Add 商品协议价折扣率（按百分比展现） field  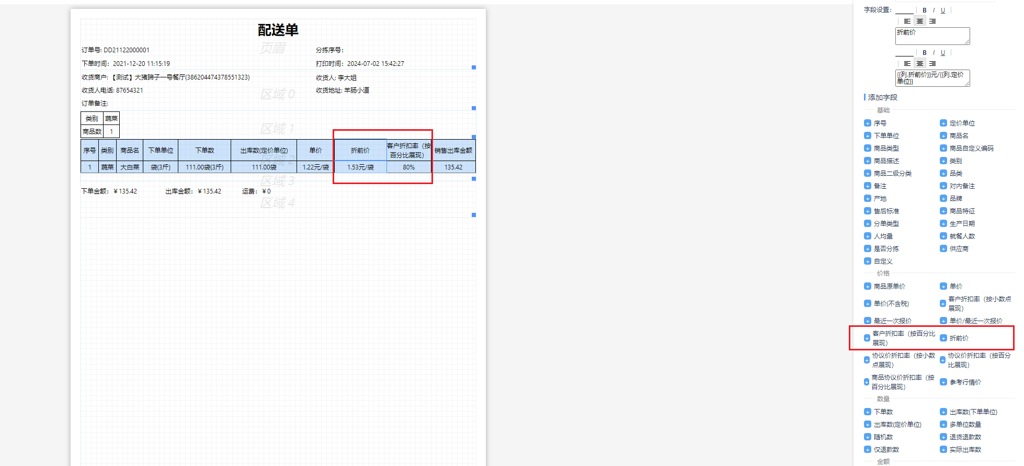(x=867, y=382)
